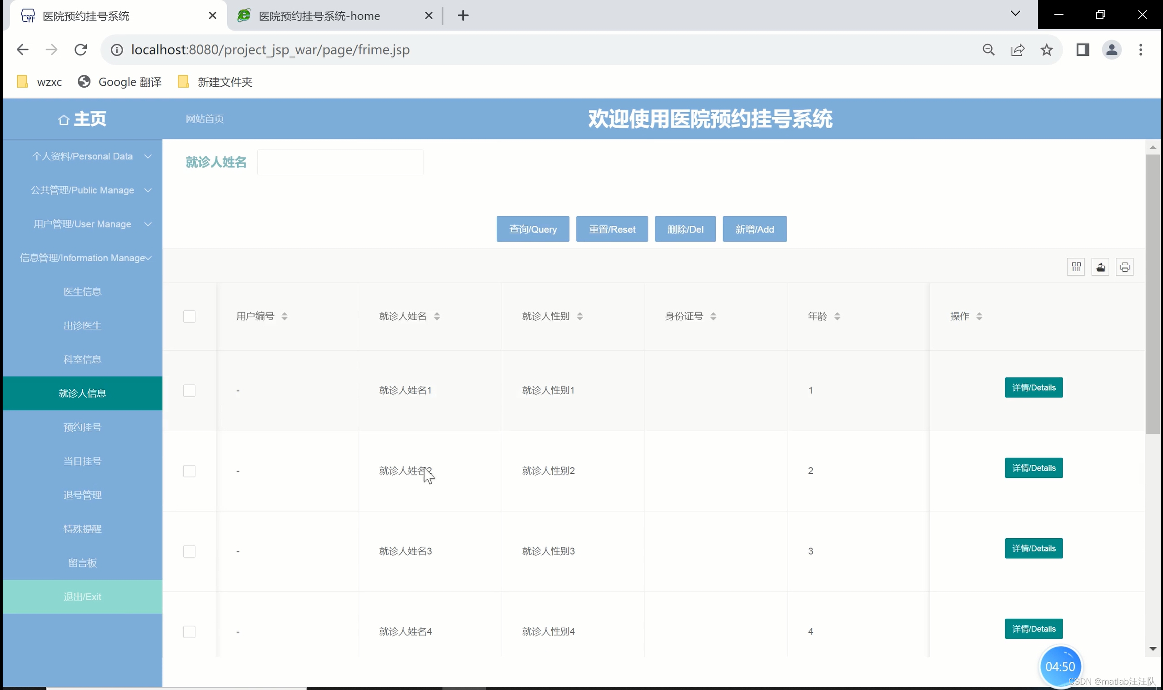1163x690 pixels.
Task: Click the column filter grid icon
Action: coord(1076,267)
